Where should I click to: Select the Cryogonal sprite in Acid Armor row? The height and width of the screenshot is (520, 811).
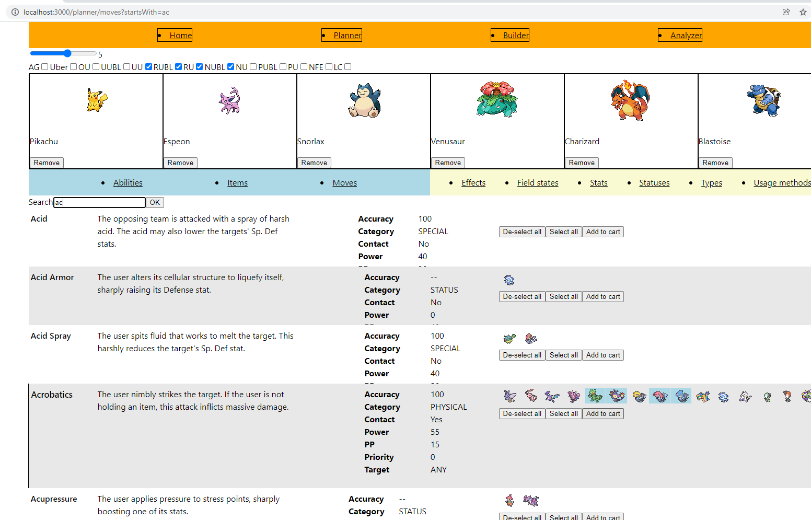pyautogui.click(x=509, y=280)
